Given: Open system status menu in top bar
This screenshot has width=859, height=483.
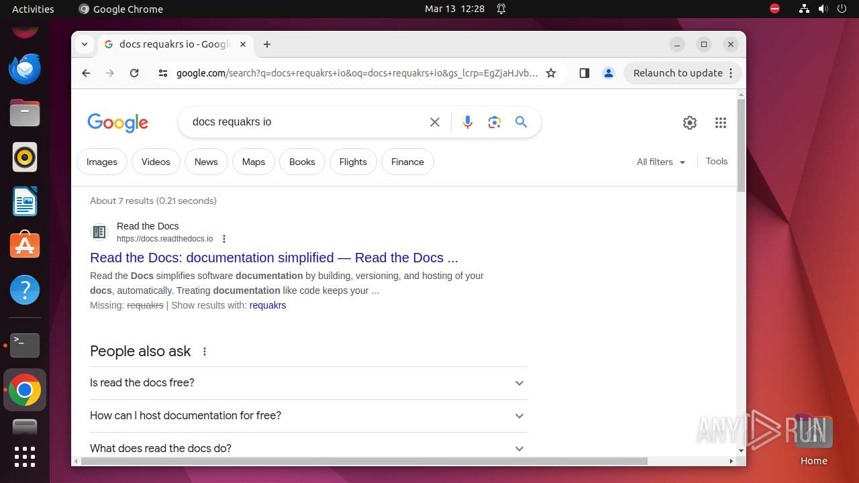Looking at the screenshot, I should tap(823, 9).
